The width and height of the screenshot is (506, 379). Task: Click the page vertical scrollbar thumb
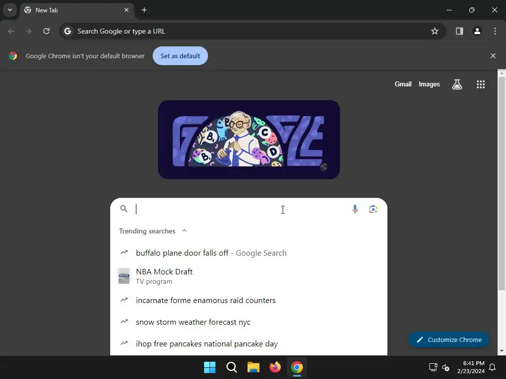[502, 184]
